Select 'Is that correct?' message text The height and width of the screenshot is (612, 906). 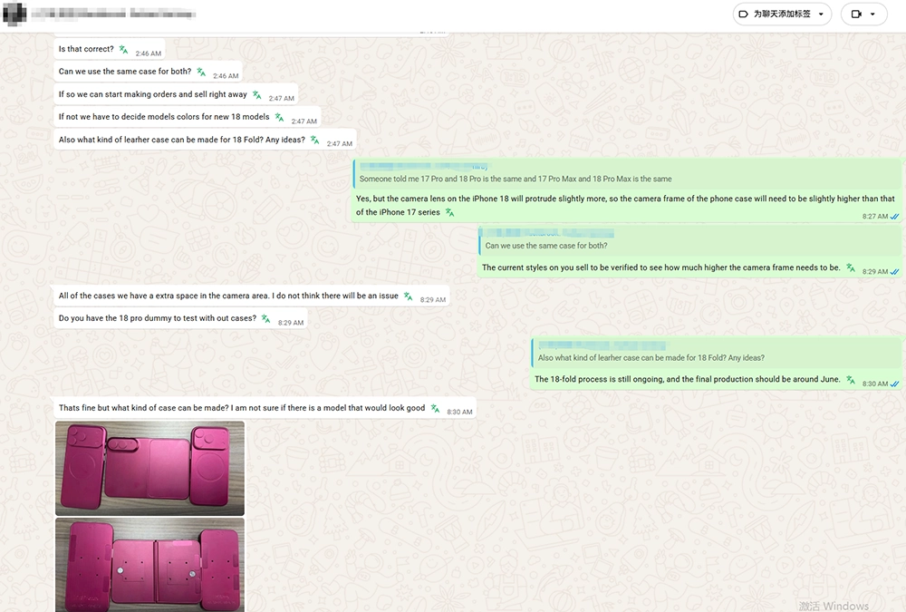[x=86, y=49]
